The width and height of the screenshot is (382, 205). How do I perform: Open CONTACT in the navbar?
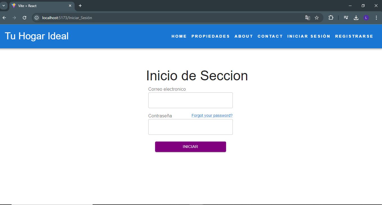pyautogui.click(x=270, y=36)
